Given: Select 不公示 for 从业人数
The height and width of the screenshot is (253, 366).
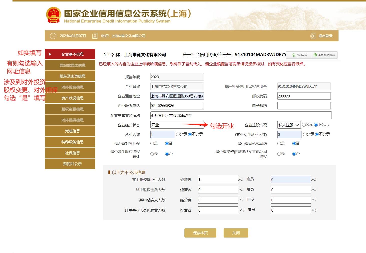Looking at the screenshot, I should tap(190, 134).
